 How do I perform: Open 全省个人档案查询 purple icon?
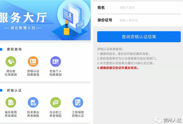[56, 61]
